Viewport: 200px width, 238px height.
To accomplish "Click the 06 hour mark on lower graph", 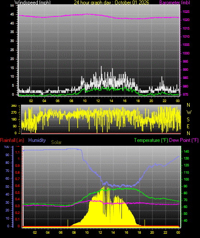I will [x=61, y=232].
